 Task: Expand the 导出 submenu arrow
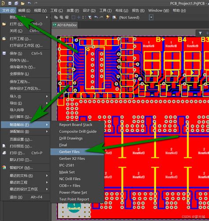(x=47, y=103)
